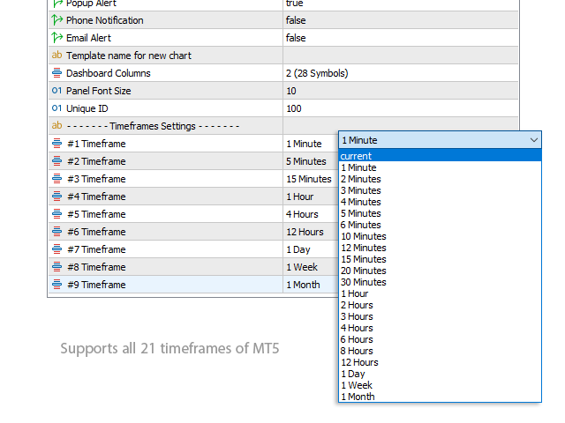Pick '4 Minutes' in the list
Image resolution: width=565 pixels, height=423 pixels.
(440, 202)
